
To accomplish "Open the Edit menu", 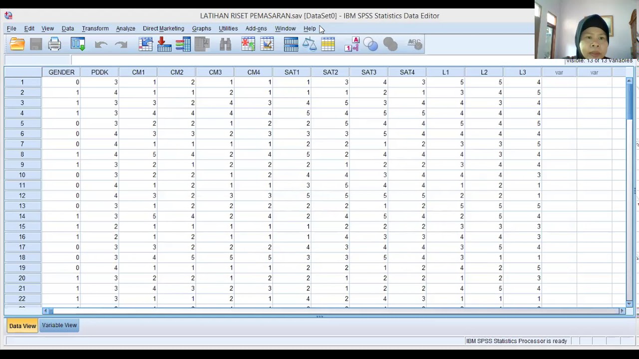I will (x=29, y=28).
